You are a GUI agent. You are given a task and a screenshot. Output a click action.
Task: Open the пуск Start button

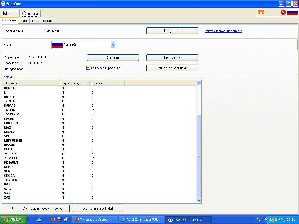[x=14, y=220]
